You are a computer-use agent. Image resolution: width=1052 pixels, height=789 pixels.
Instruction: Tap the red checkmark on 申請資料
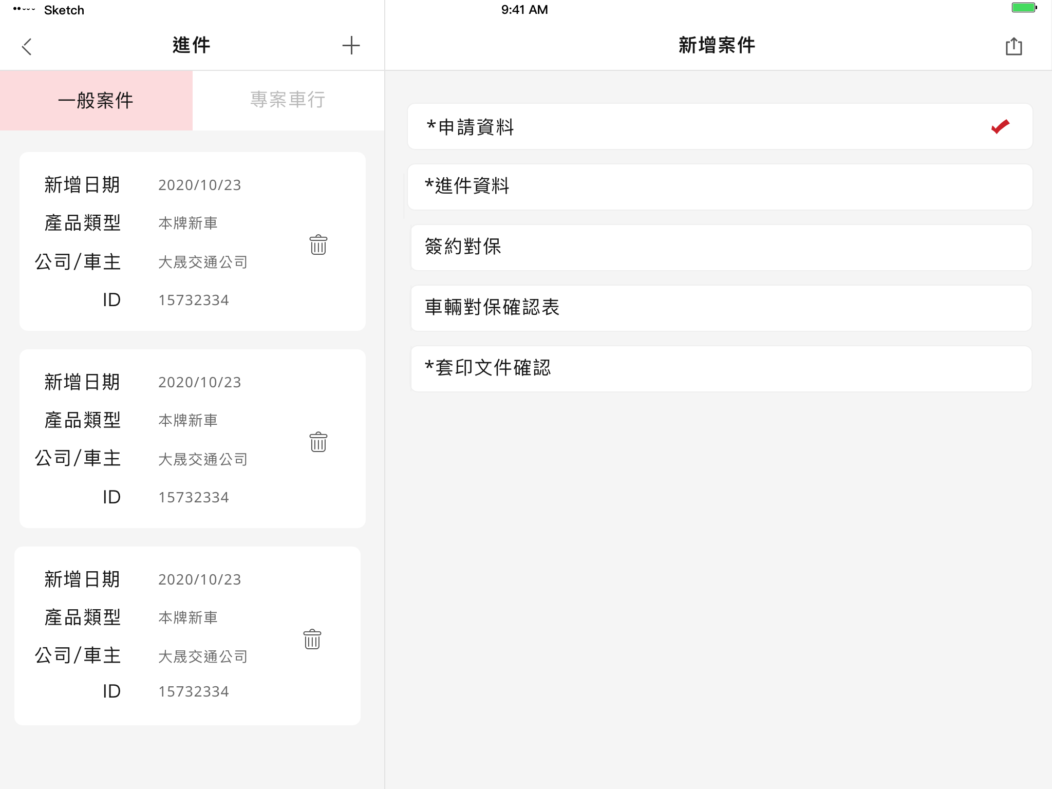point(1000,126)
